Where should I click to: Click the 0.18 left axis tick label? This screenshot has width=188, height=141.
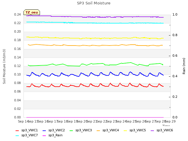[x=18, y=40]
